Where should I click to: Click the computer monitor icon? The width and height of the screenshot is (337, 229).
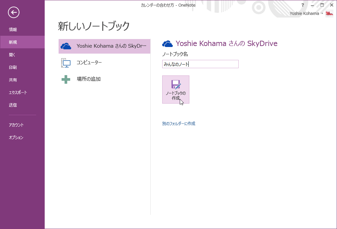pos(66,63)
